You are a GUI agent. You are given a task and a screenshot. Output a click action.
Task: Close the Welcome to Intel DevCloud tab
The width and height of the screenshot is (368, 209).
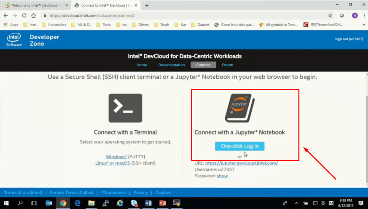point(66,5)
